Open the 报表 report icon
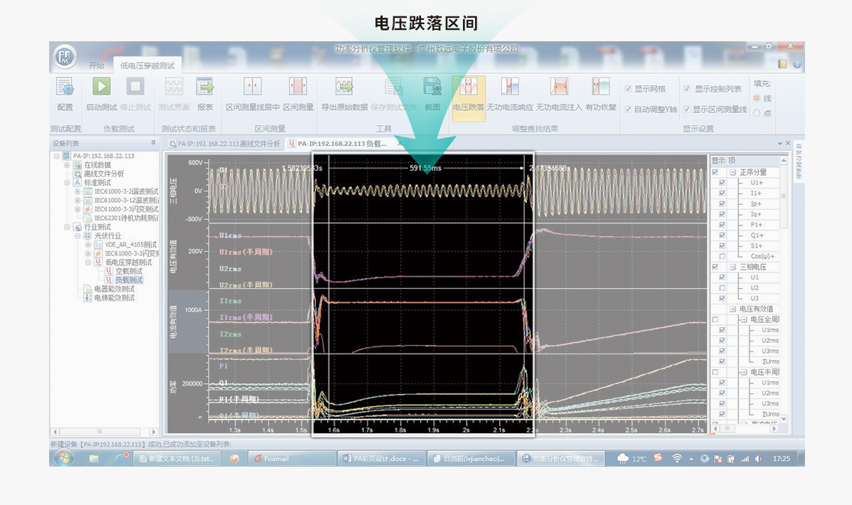 coord(205,87)
